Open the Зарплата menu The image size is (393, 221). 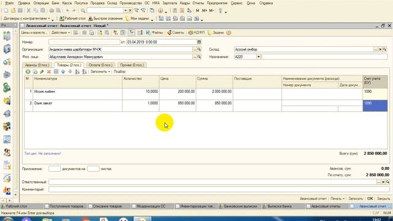[169, 3]
